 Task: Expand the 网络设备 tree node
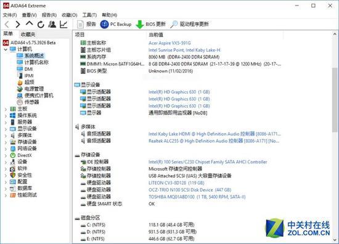[6, 149]
